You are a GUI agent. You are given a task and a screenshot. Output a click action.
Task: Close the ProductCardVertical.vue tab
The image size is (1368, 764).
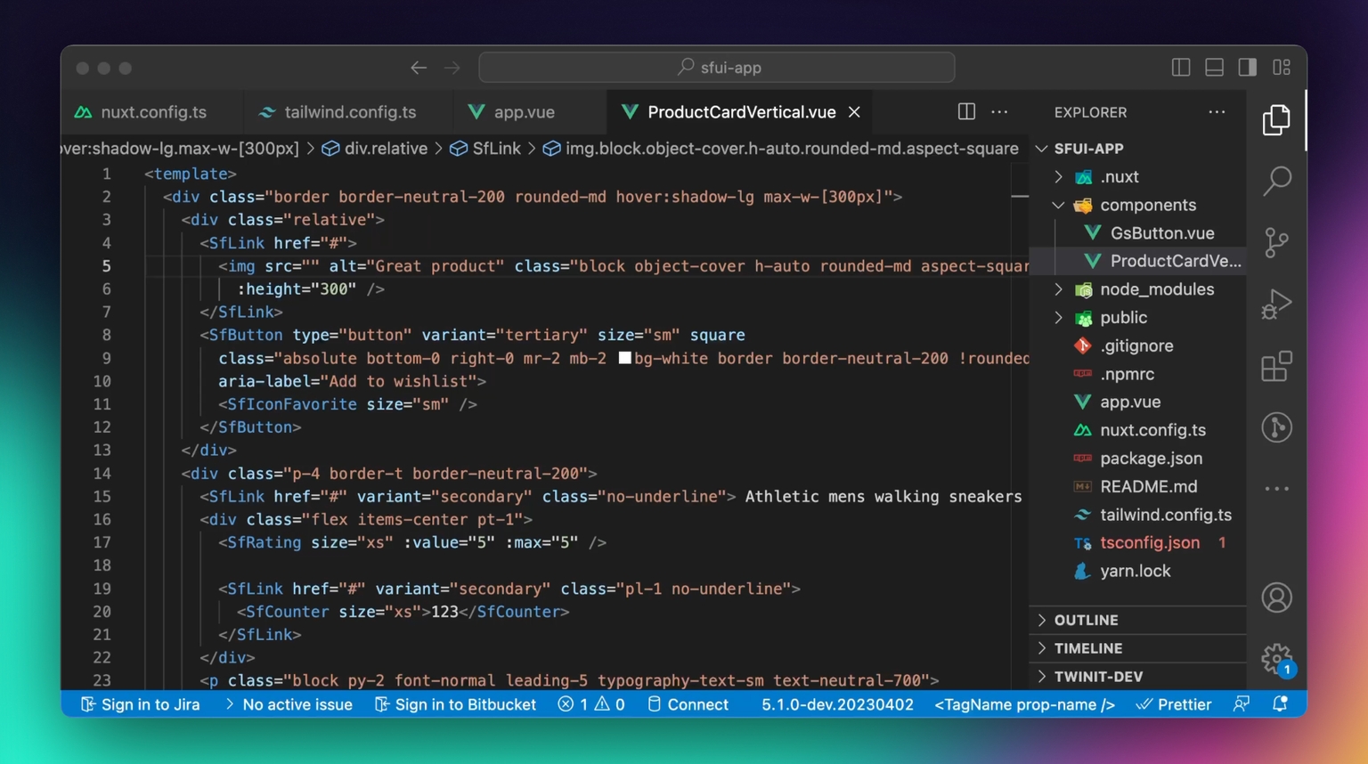[854, 112]
